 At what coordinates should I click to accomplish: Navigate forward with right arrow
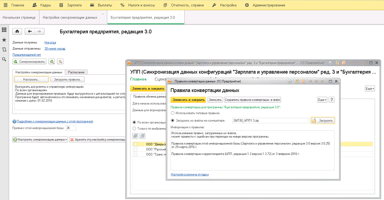point(39,31)
